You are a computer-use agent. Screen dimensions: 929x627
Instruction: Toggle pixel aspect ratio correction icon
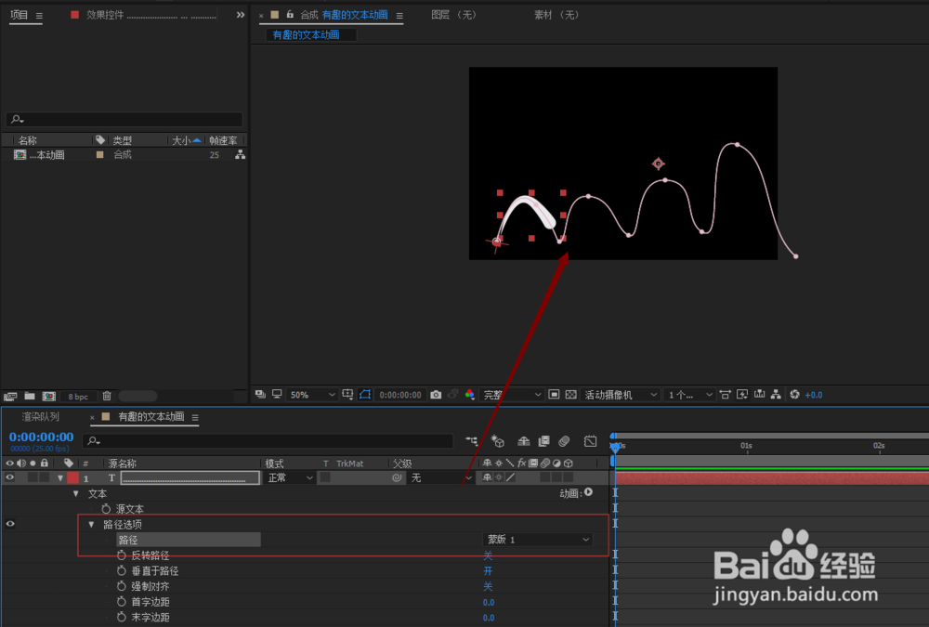(726, 394)
